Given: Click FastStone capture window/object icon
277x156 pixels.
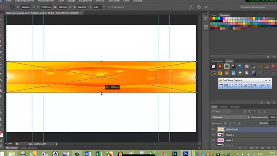Looking at the screenshot, I should click(226, 85).
